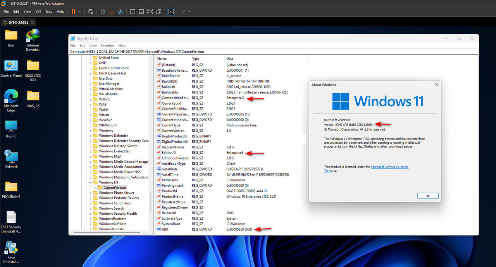Open the VMware console view button
Image resolution: width=496 pixels, height=267 pixels.
[x=171, y=12]
